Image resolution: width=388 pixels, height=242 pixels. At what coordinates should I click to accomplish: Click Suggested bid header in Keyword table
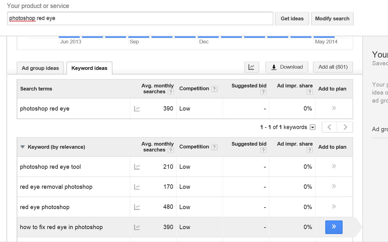249,144
